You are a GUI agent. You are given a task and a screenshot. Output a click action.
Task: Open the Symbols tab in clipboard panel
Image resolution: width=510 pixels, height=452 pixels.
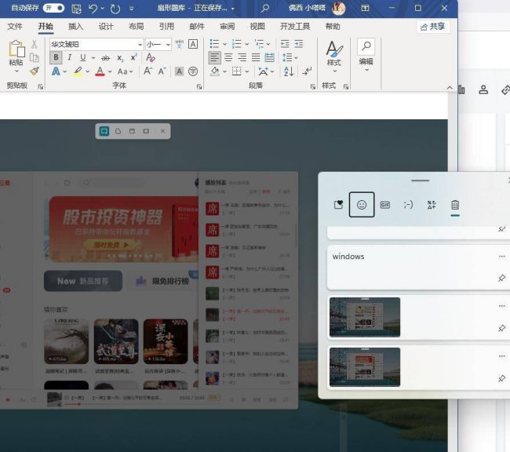[432, 205]
